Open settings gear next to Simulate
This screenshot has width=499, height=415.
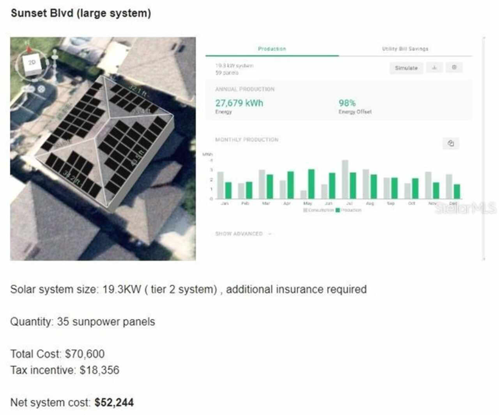(454, 68)
